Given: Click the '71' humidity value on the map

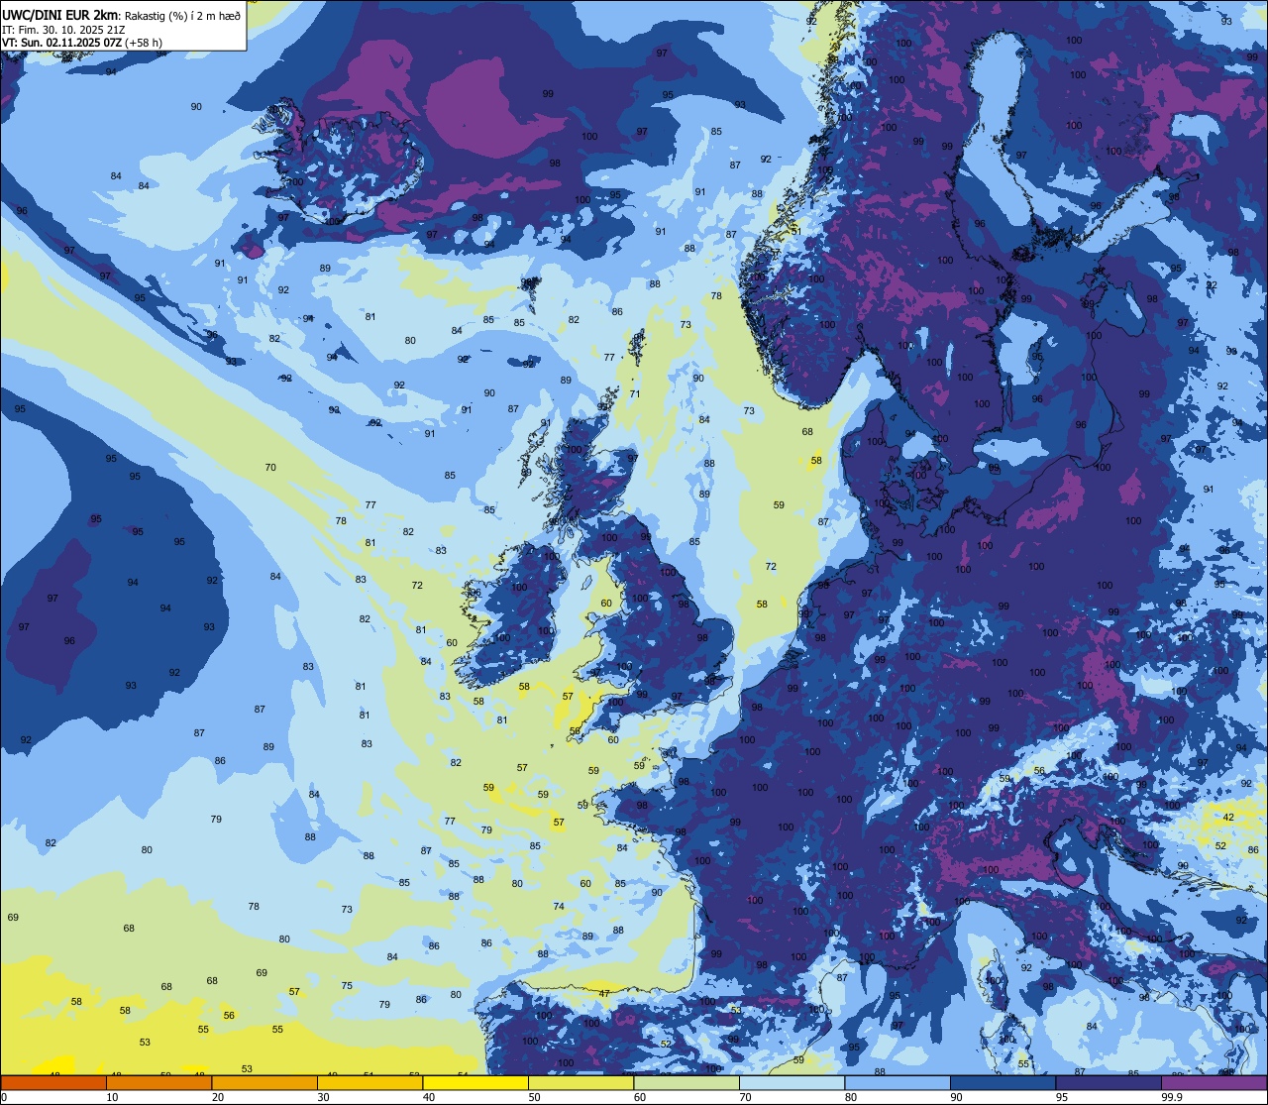Looking at the screenshot, I should tap(635, 393).
